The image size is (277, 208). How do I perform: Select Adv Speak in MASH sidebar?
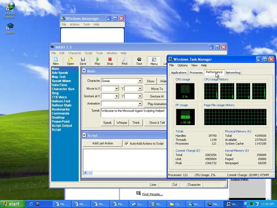(x=60, y=73)
